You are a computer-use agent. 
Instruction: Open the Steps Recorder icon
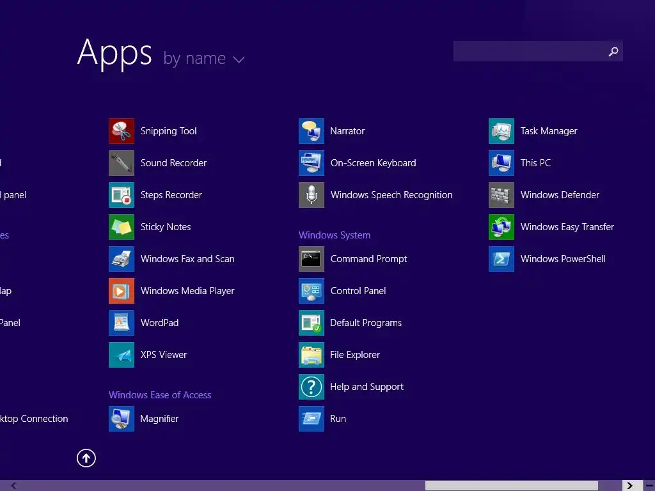click(x=122, y=195)
